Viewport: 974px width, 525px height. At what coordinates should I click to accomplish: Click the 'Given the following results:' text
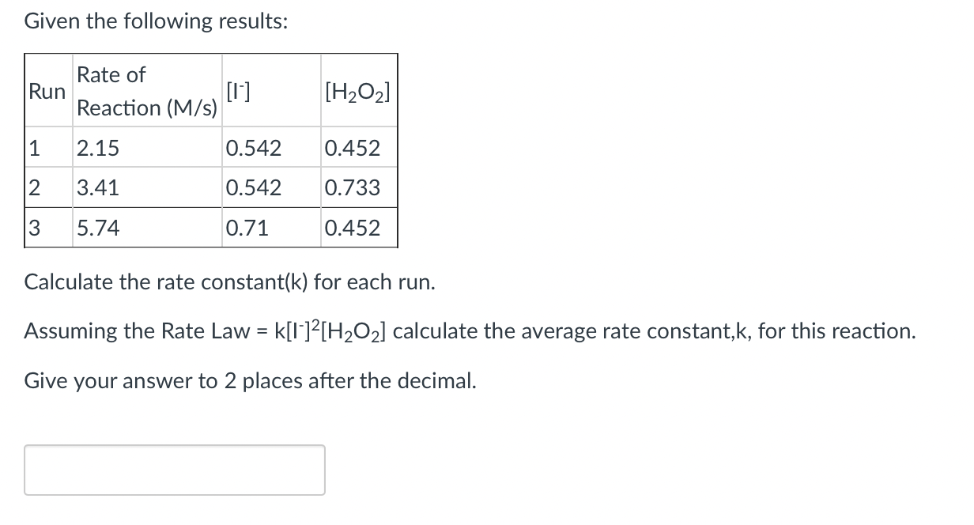(156, 21)
